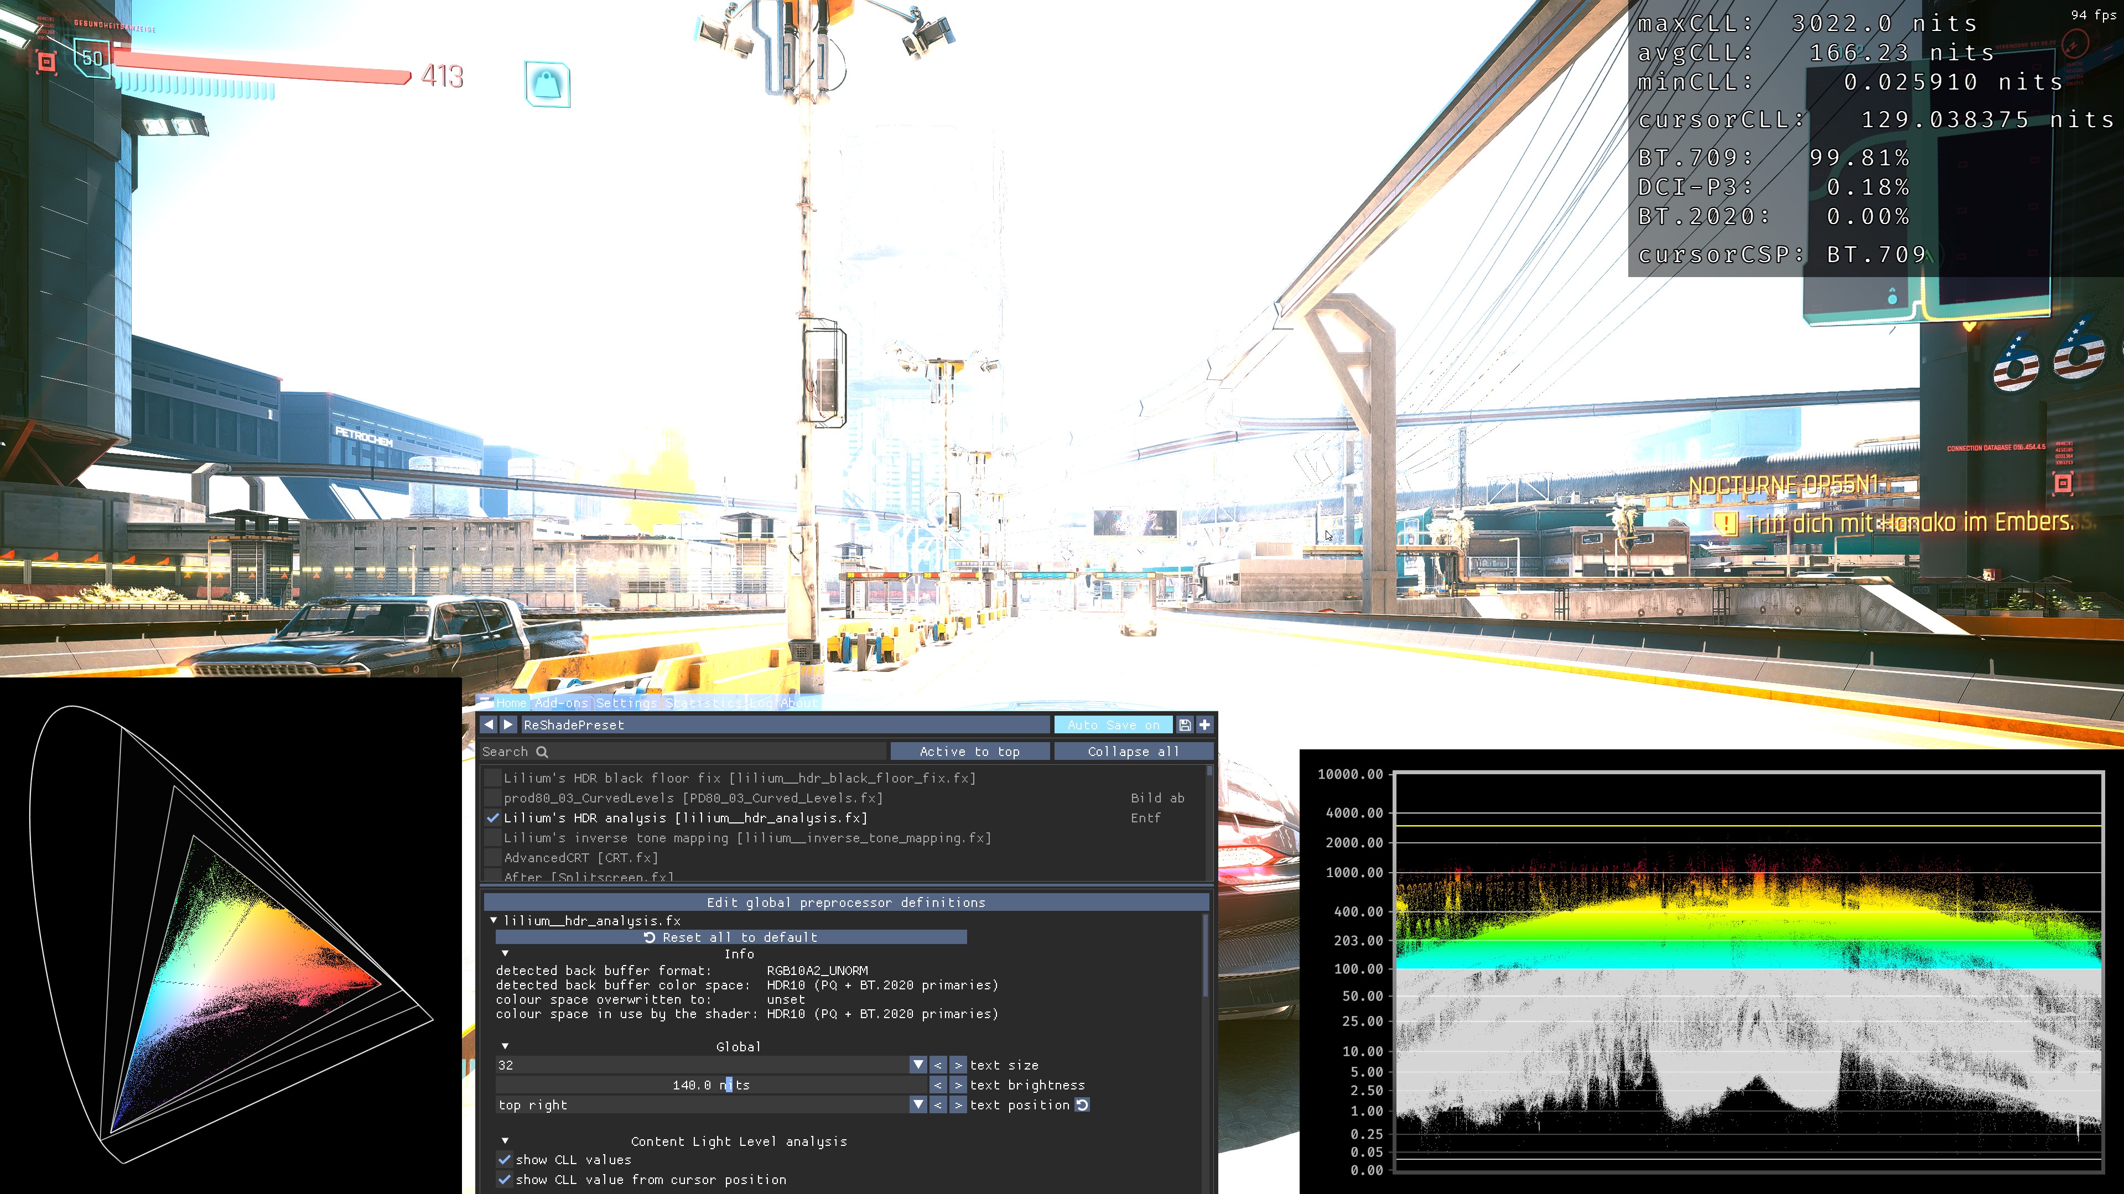Enable Lilium's inverse tone mapping effect
The image size is (2124, 1194).
[493, 838]
